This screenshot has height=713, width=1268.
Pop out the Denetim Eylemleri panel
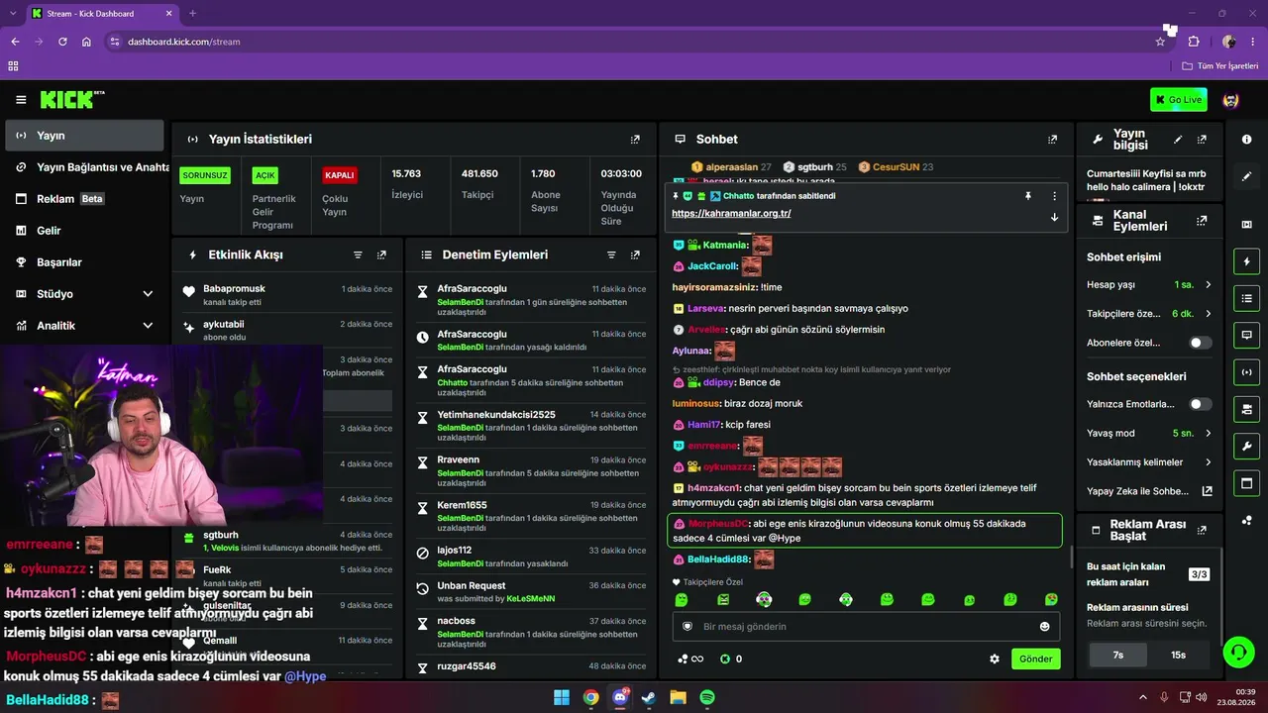coord(635,255)
